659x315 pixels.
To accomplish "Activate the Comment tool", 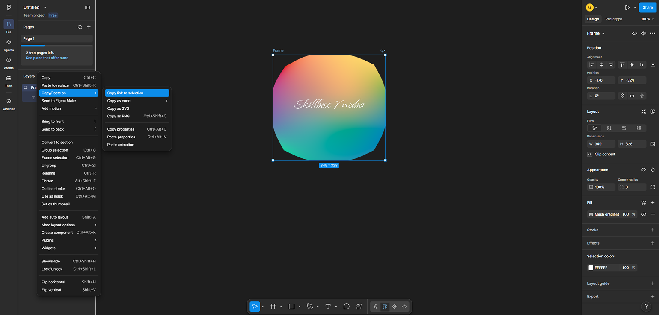I will (347, 306).
